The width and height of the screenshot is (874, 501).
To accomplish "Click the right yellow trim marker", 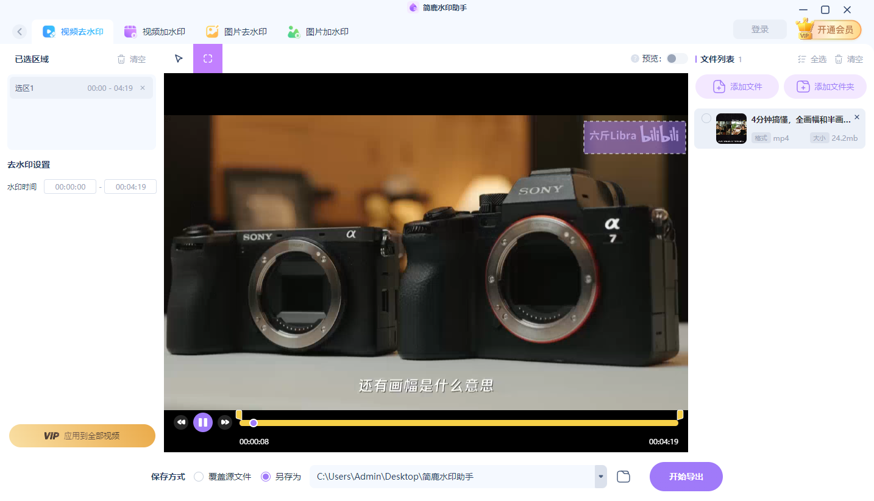I will [x=680, y=414].
